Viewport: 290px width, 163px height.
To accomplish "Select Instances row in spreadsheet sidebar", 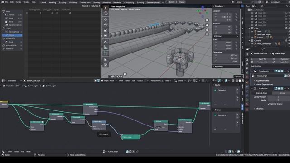I will coord(12,49).
